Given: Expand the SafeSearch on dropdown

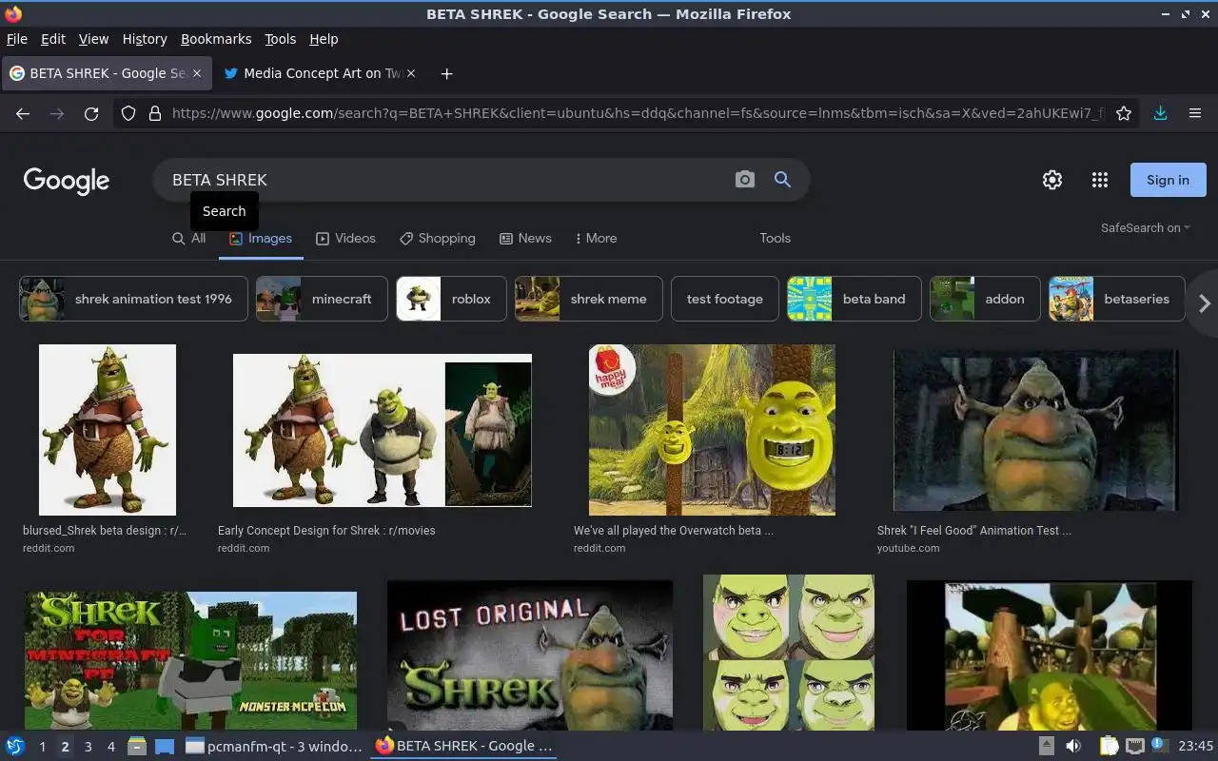Looking at the screenshot, I should click(1146, 228).
